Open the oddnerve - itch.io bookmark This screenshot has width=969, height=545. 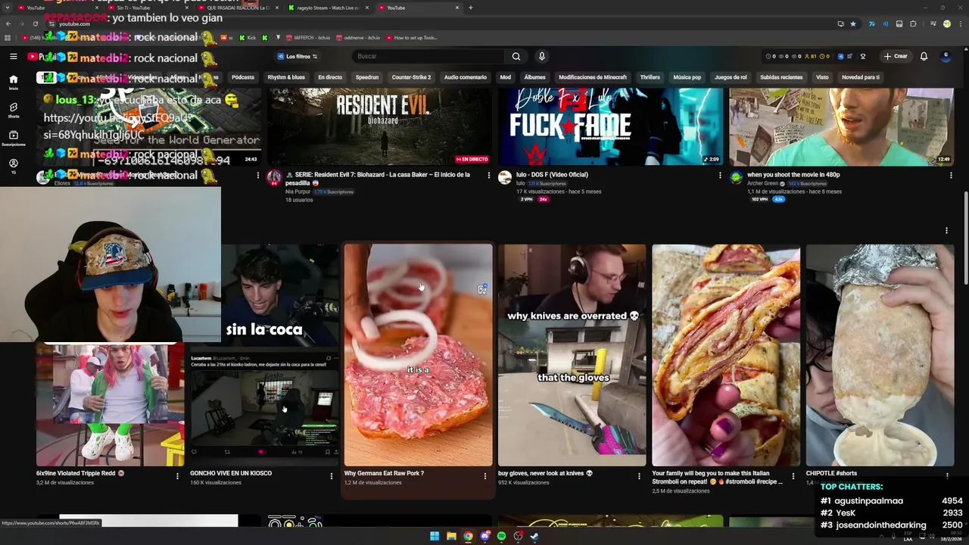coord(357,38)
